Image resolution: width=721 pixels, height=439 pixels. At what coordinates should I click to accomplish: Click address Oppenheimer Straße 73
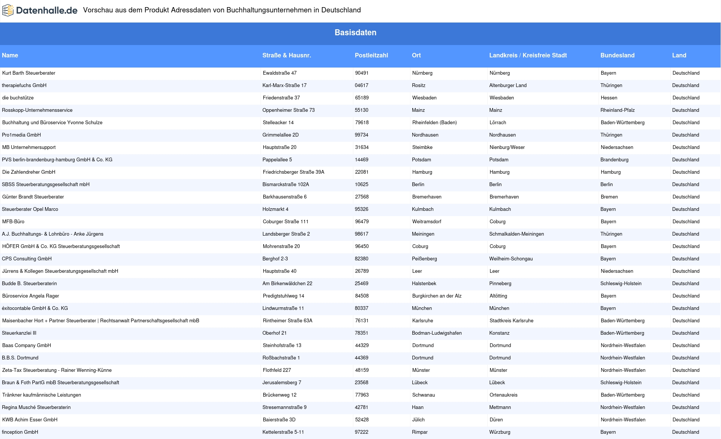pos(288,110)
